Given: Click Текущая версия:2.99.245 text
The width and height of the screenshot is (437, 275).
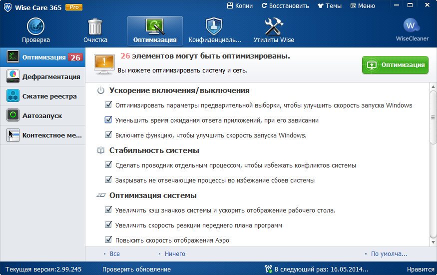Looking at the screenshot, I should click(43, 269).
